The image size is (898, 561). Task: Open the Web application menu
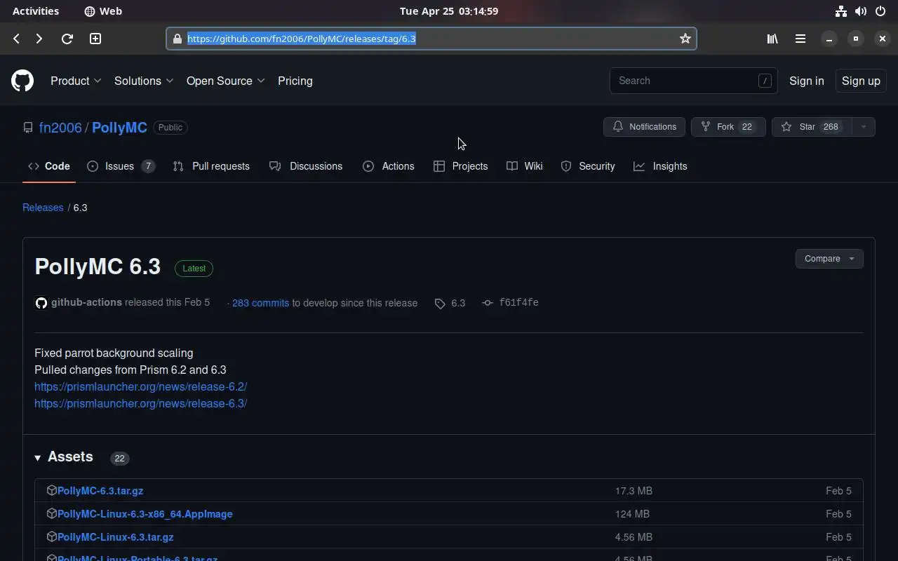(x=103, y=11)
